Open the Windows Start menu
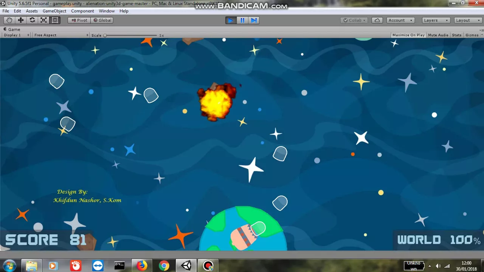The height and width of the screenshot is (272, 484). tap(9, 266)
